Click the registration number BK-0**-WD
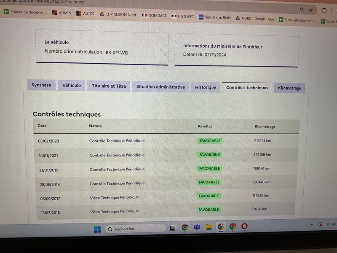337x253 pixels. click(x=117, y=52)
